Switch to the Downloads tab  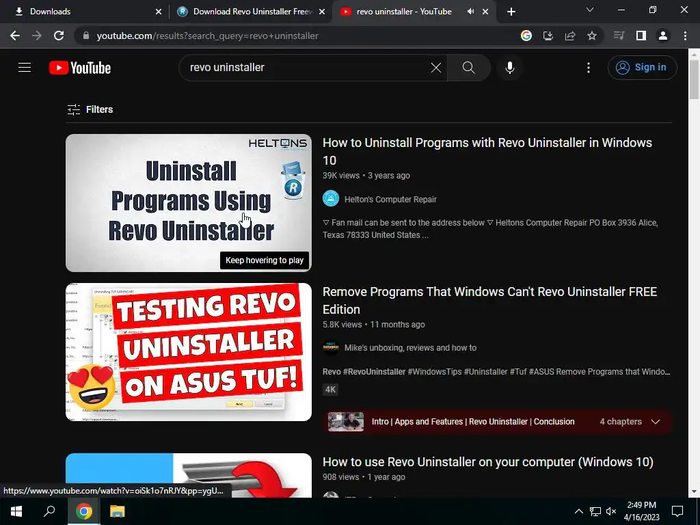(x=85, y=12)
